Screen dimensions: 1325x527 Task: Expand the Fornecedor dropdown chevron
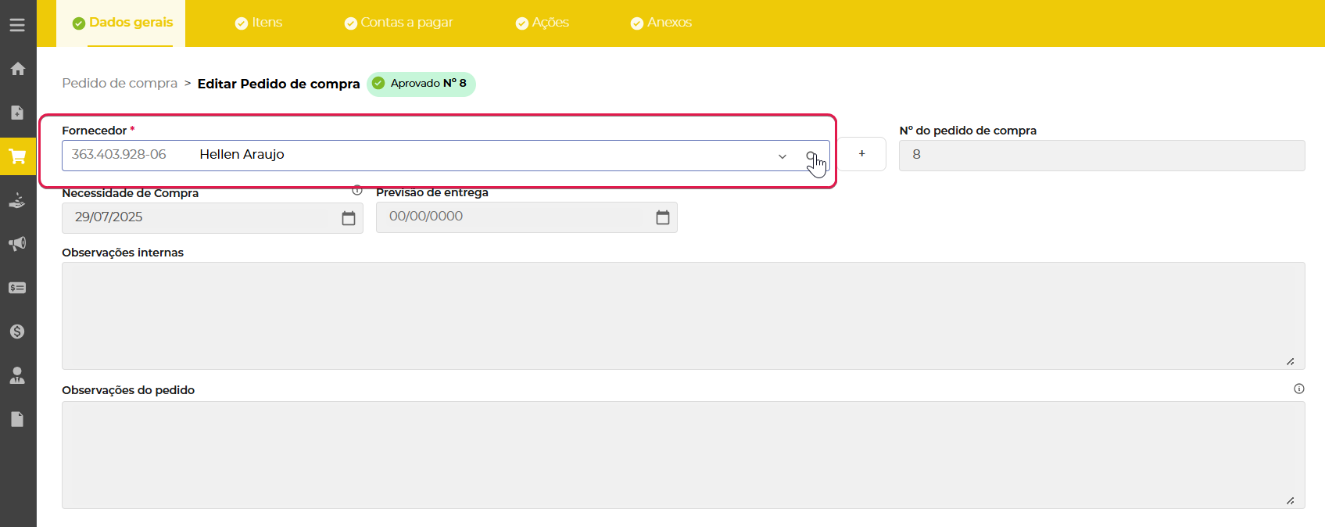tap(782, 156)
